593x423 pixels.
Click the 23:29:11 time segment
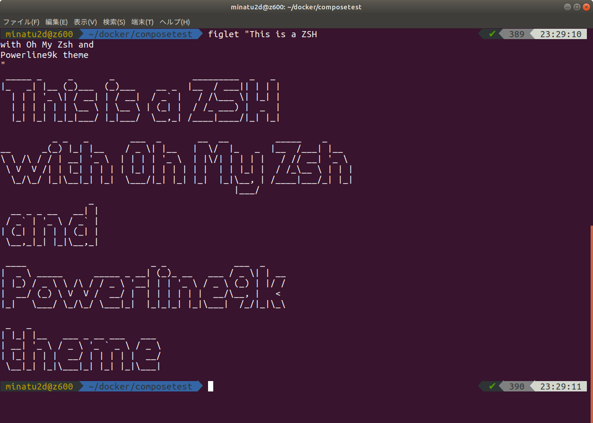click(560, 386)
